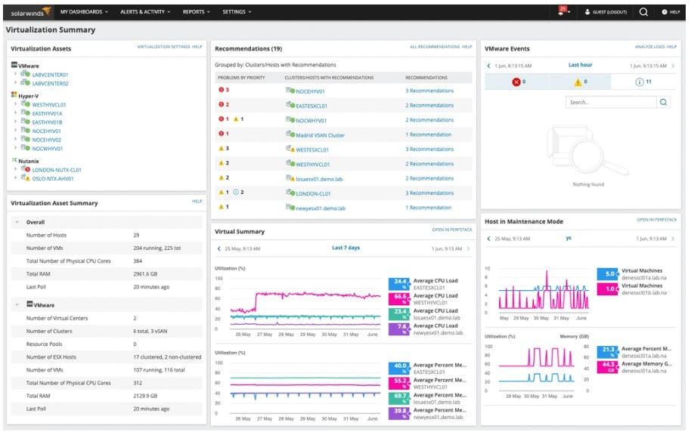The width and height of the screenshot is (691, 432).
Task: Click the SolarWinds logo
Action: click(x=30, y=12)
